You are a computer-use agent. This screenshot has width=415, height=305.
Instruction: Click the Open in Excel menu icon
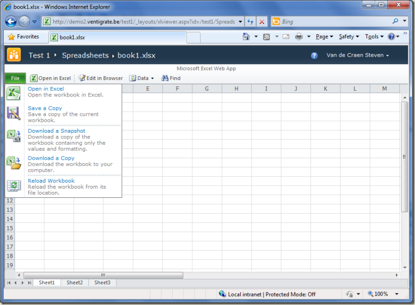tap(14, 94)
